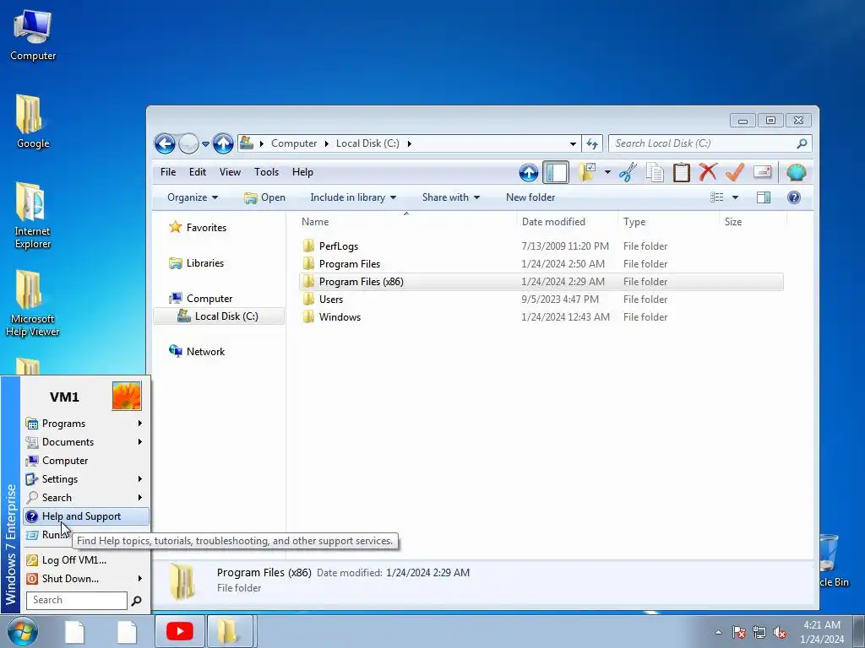Click Computer in the address breadcrumb
This screenshot has width=865, height=648.
click(293, 143)
